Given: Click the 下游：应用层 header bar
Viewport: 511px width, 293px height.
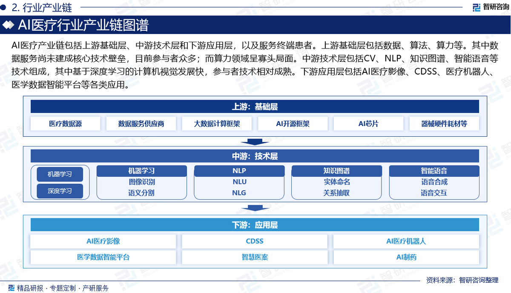Looking at the screenshot, I should coord(255,225).
